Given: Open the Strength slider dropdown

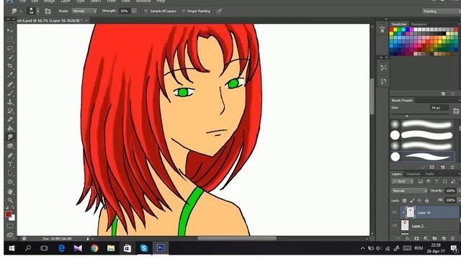Looking at the screenshot, I should pyautogui.click(x=134, y=12).
